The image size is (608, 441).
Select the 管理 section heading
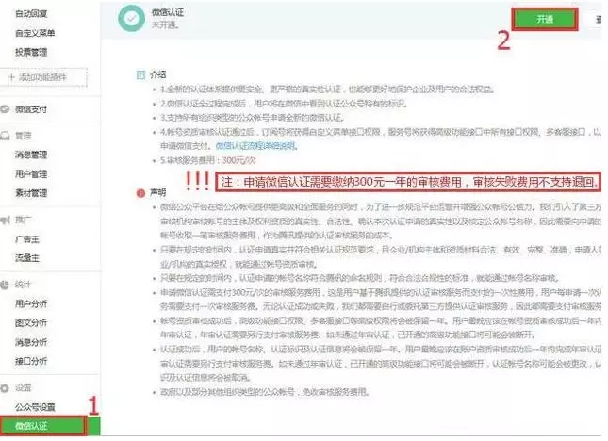click(24, 136)
